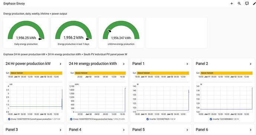Click the last 7 days gauge needle
Screen dimensions: 256x135
(x=88, y=39)
